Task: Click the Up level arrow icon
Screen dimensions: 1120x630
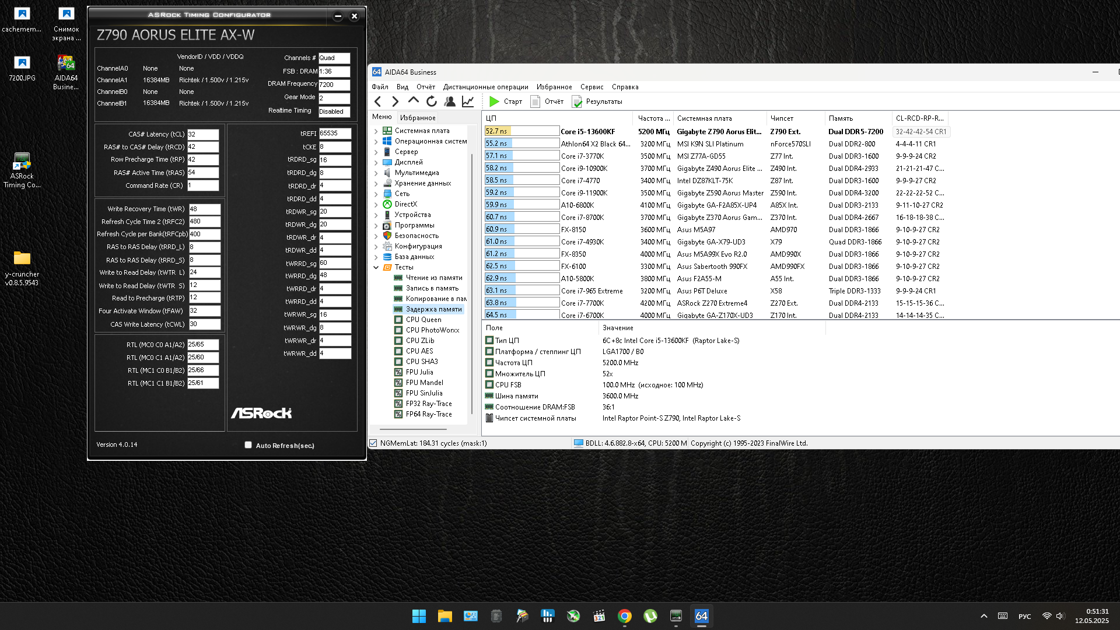Action: pyautogui.click(x=414, y=100)
